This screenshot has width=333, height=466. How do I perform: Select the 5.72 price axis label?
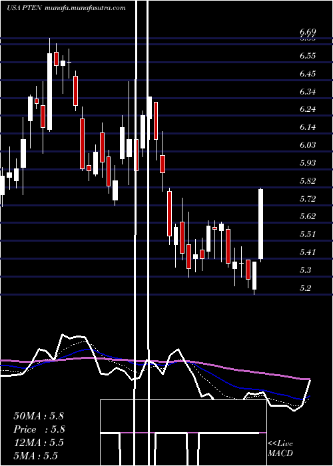308,198
